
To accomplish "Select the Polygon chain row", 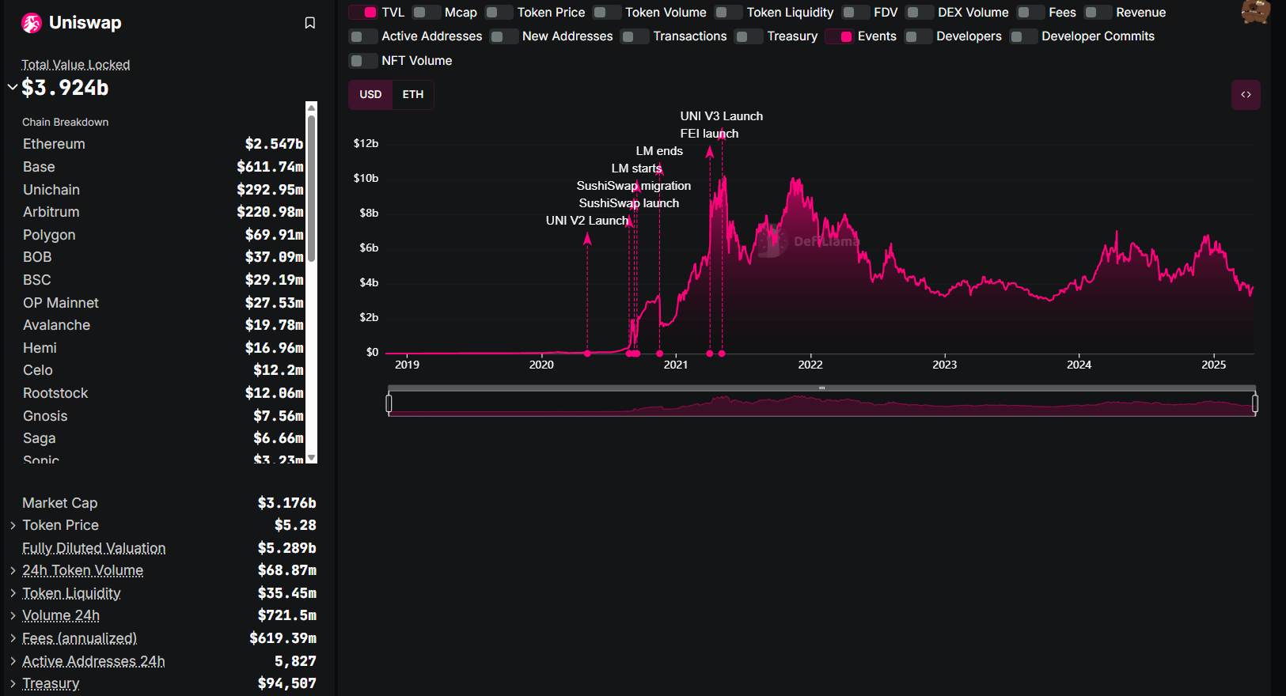I will coord(163,235).
